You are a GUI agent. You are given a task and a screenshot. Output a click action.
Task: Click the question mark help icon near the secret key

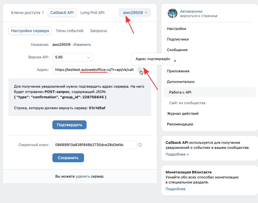point(140,145)
